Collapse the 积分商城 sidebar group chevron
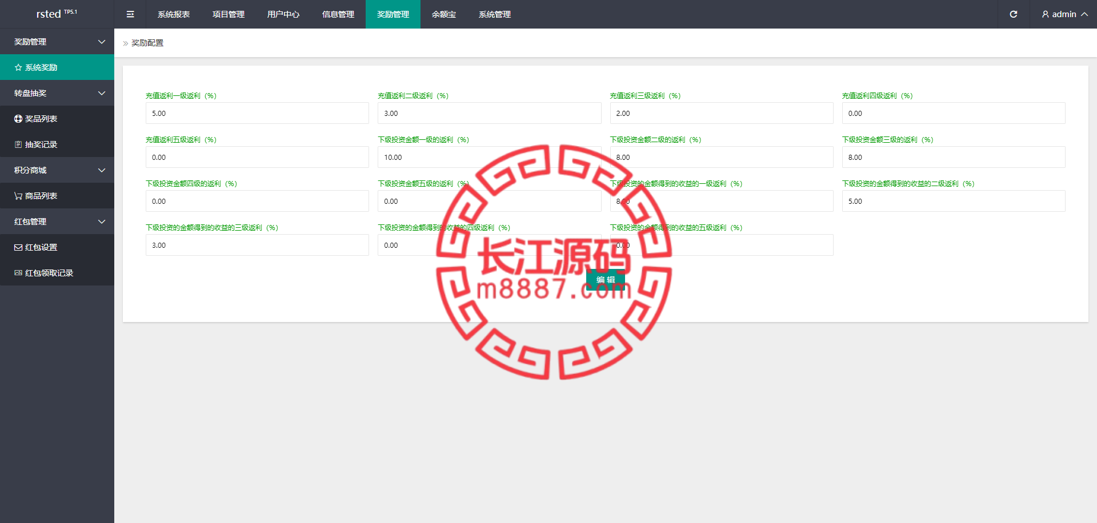The width and height of the screenshot is (1097, 523). point(102,170)
